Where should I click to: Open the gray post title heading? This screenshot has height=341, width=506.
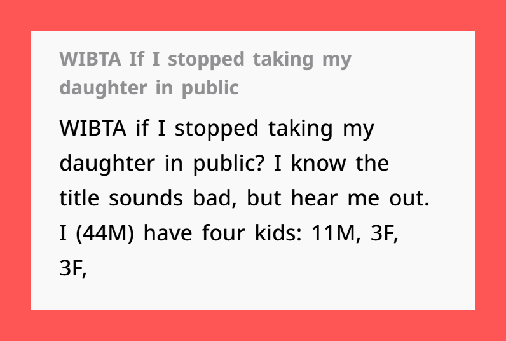tap(205, 74)
